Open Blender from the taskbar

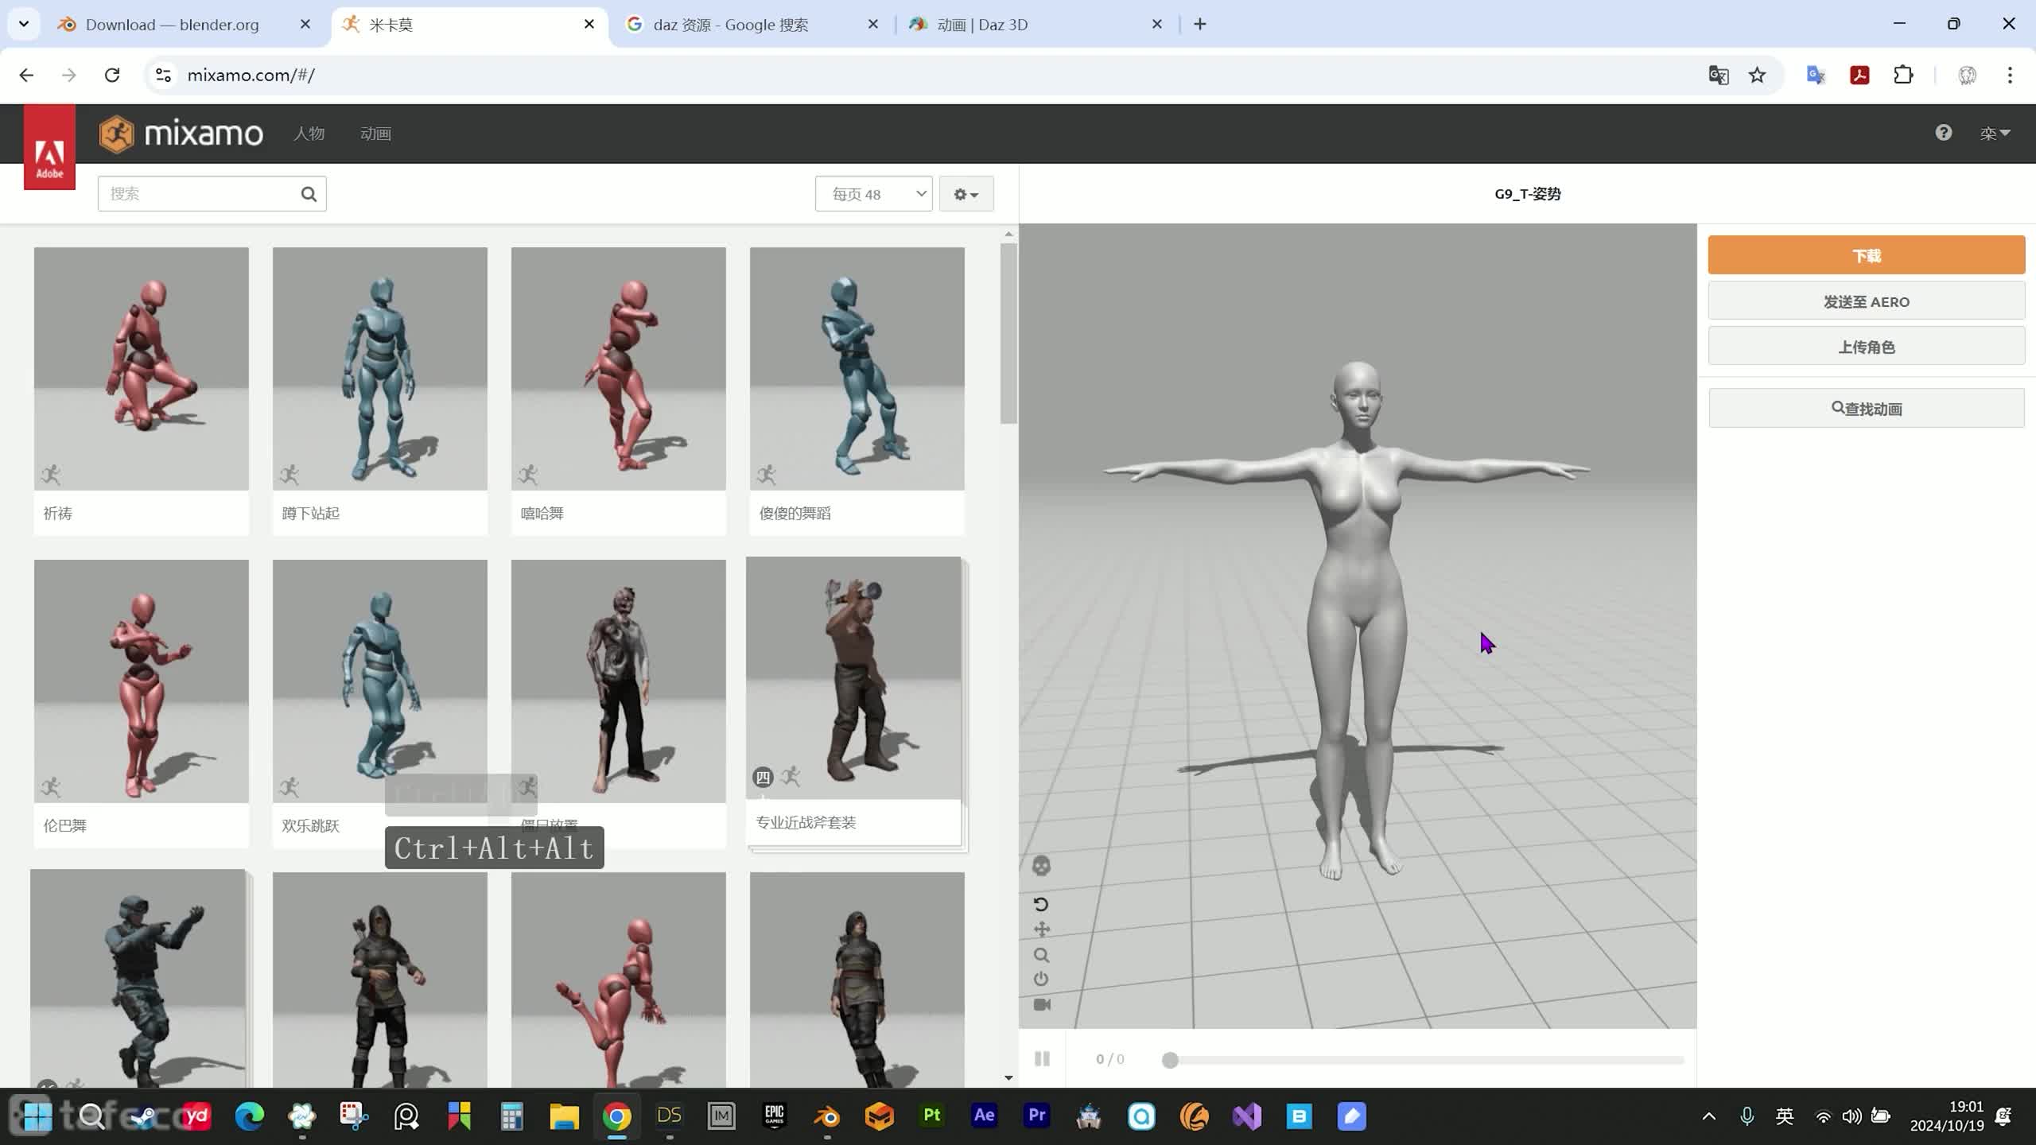tap(826, 1116)
